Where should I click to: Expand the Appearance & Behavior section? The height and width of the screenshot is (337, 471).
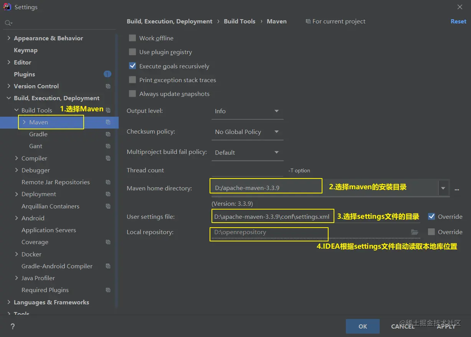coord(9,38)
